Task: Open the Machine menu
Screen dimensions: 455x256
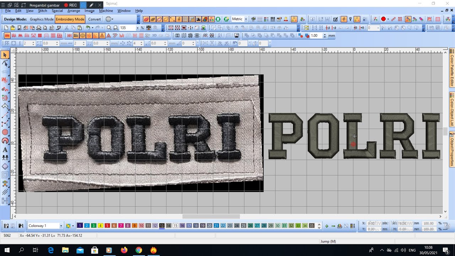Action: (106, 11)
